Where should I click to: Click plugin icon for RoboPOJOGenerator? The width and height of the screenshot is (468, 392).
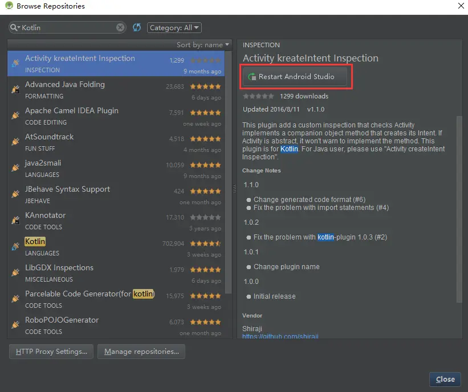[15, 324]
